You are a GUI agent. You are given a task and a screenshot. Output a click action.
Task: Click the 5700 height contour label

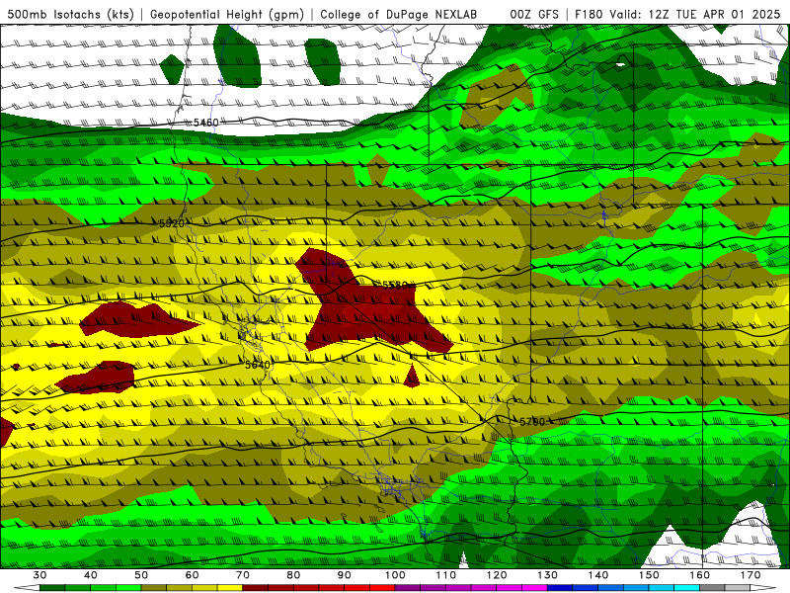tap(532, 422)
